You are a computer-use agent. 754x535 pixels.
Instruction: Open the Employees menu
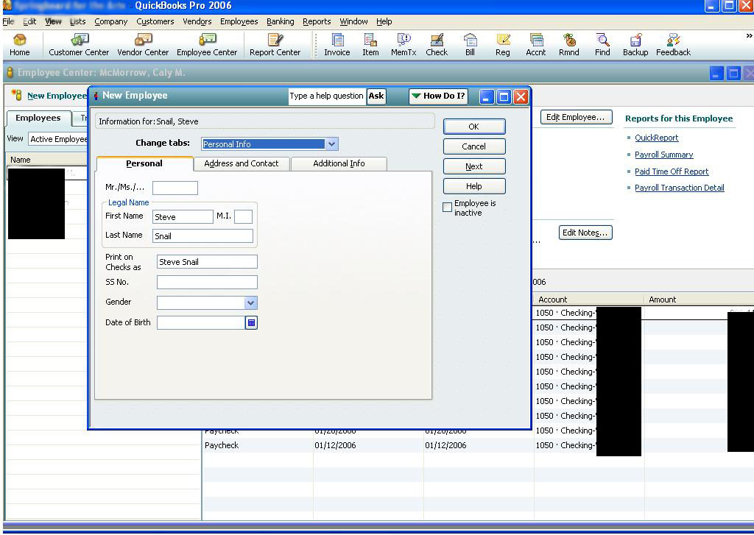pyautogui.click(x=239, y=21)
